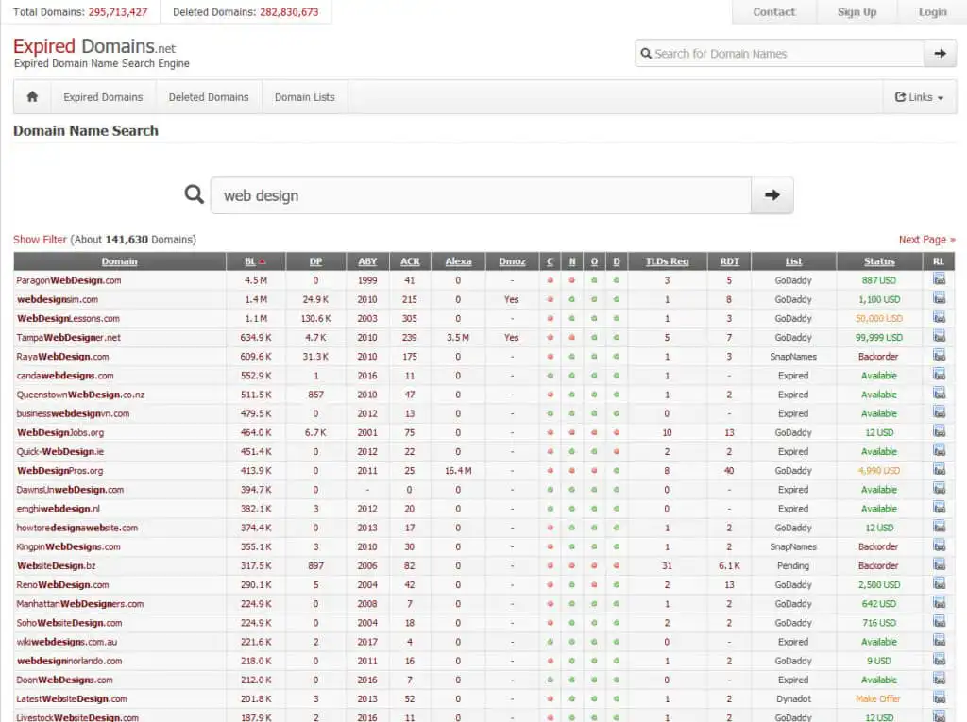The width and height of the screenshot is (967, 722).
Task: Open related links icon for WebsiteDesign.bz
Action: click(x=939, y=565)
